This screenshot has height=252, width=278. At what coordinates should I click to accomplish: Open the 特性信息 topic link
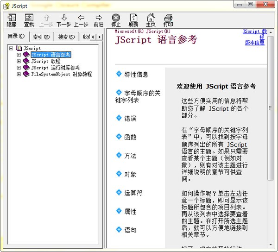[136, 75]
